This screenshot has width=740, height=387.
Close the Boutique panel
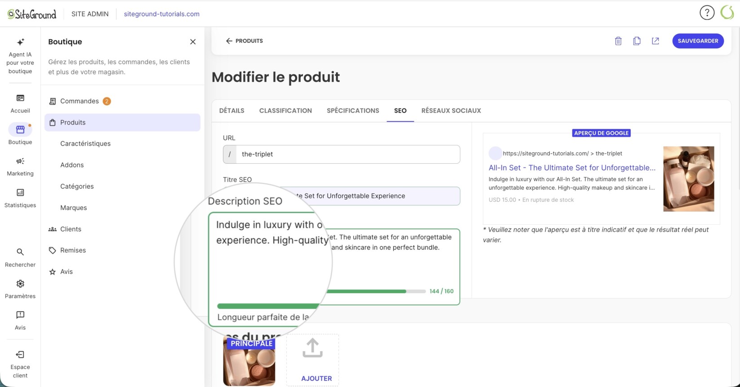point(193,42)
